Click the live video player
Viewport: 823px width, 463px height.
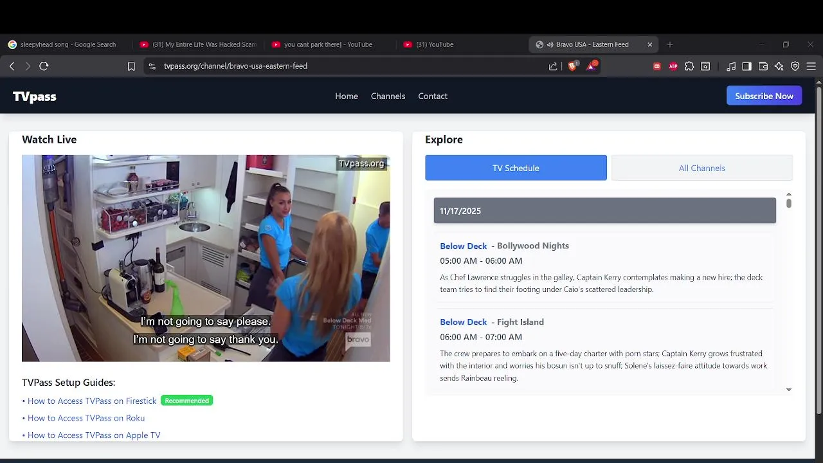(x=206, y=258)
